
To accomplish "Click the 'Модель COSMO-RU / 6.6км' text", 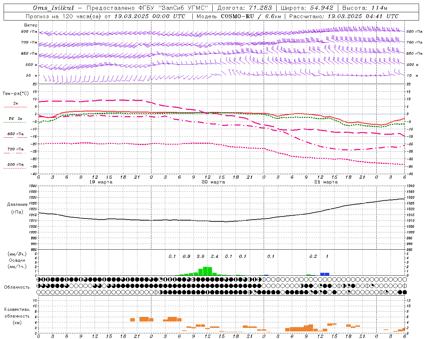I will click(x=239, y=16).
